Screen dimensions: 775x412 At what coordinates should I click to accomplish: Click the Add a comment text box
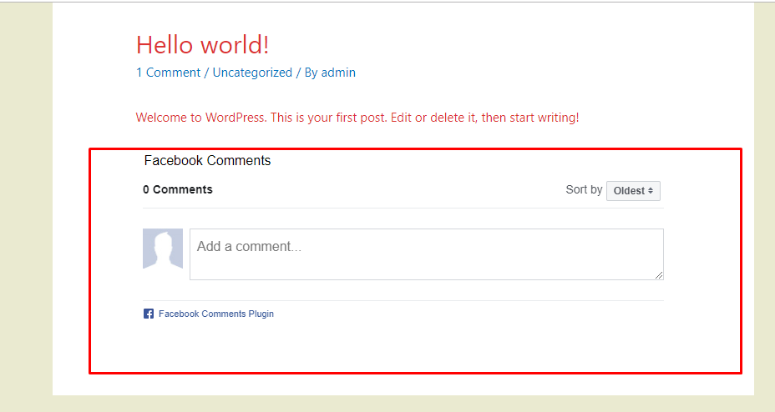click(427, 254)
